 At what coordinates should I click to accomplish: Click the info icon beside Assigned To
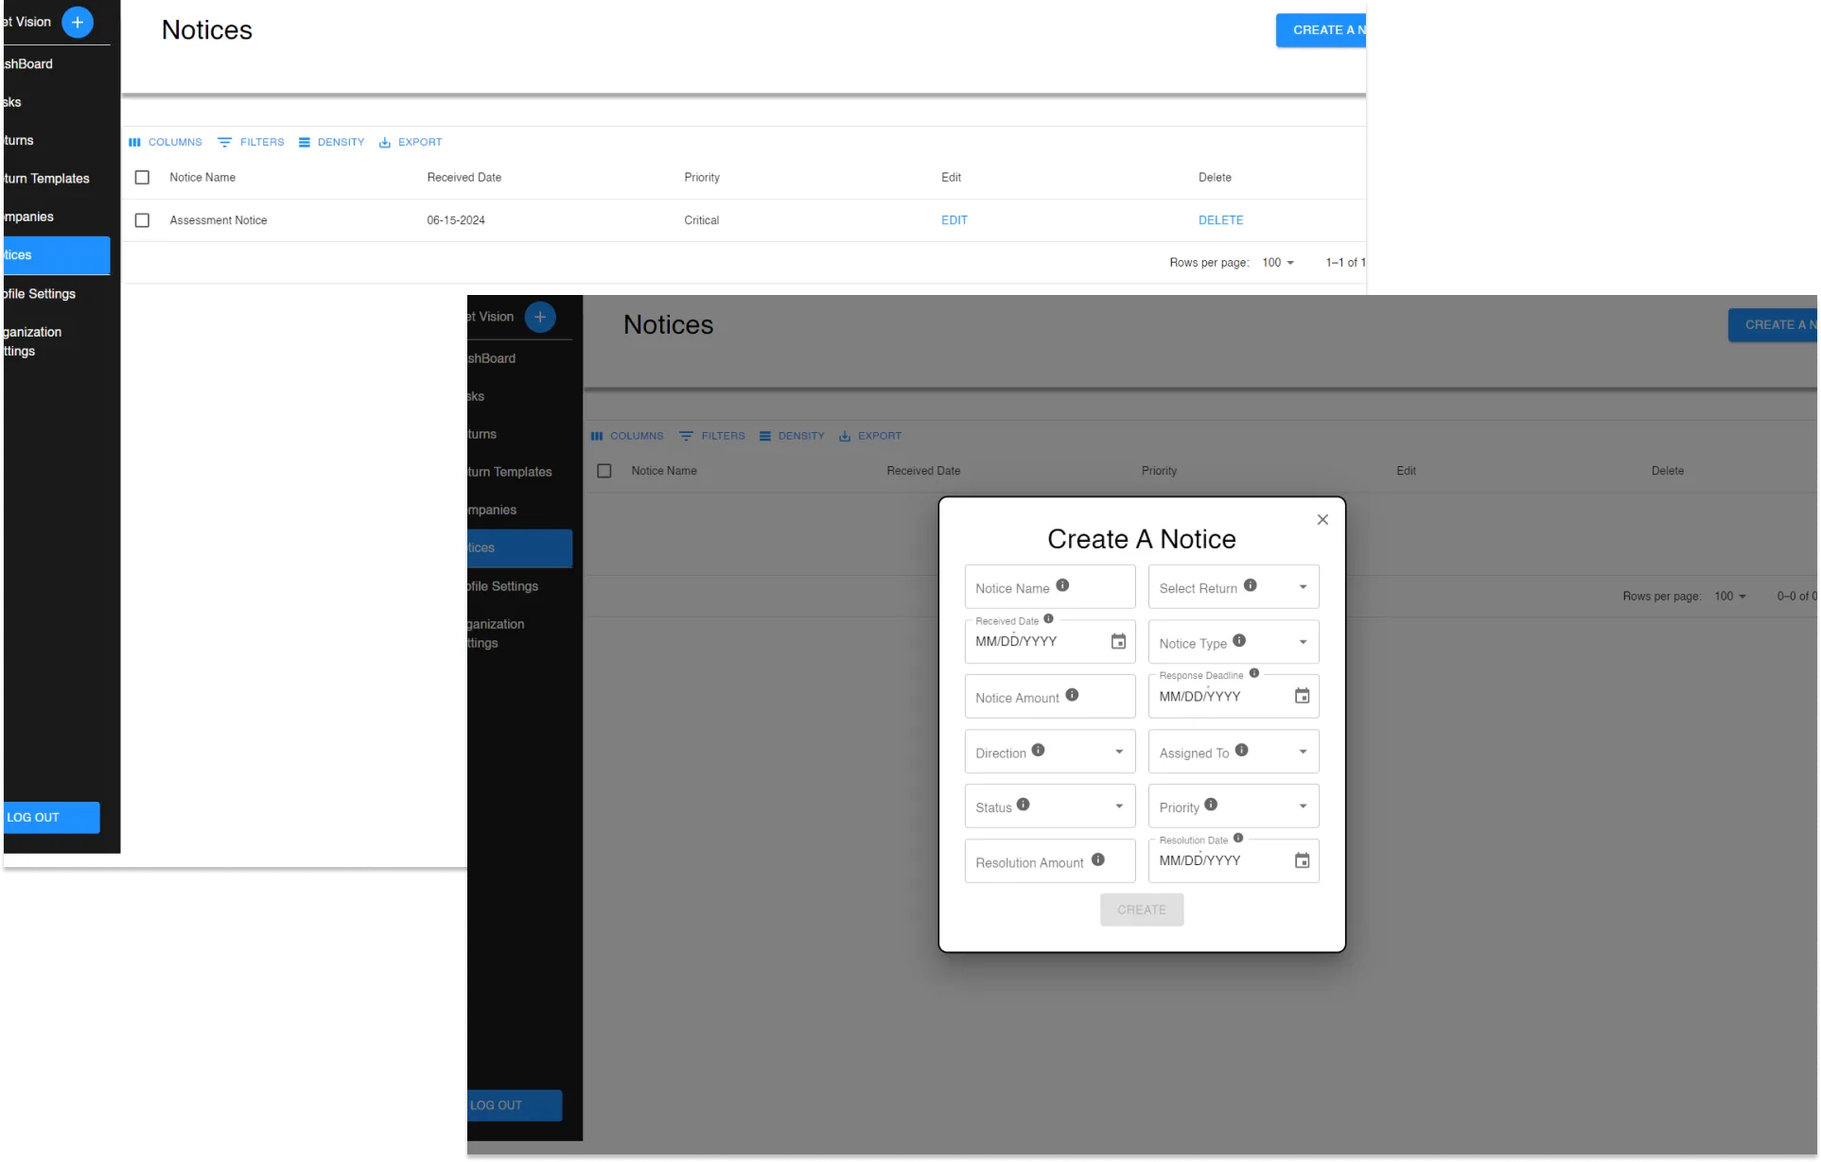[x=1241, y=750]
